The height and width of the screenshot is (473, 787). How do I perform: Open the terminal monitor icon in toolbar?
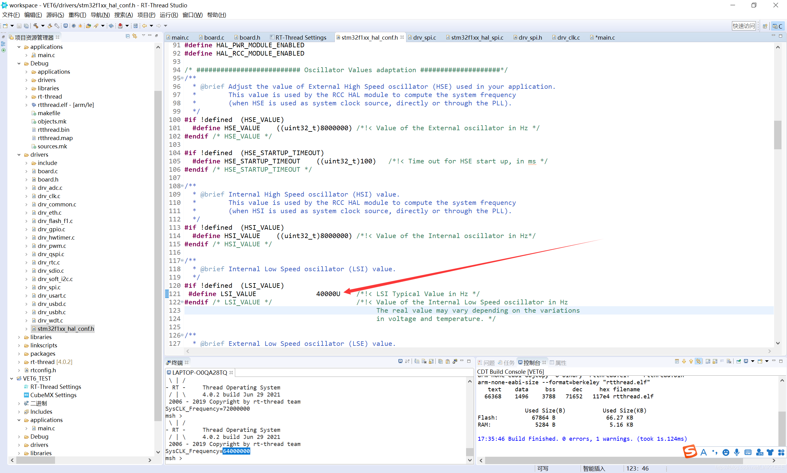(66, 26)
